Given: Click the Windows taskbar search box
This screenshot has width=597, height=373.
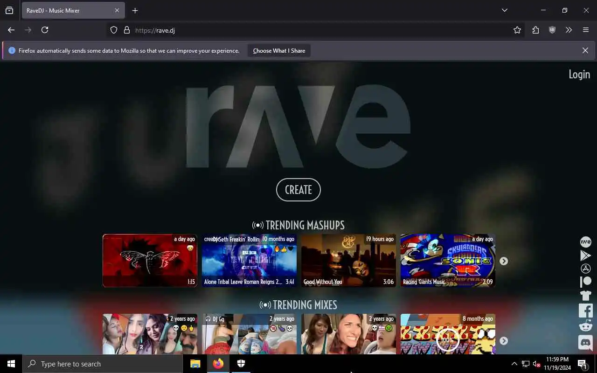Looking at the screenshot, I should coord(103,364).
